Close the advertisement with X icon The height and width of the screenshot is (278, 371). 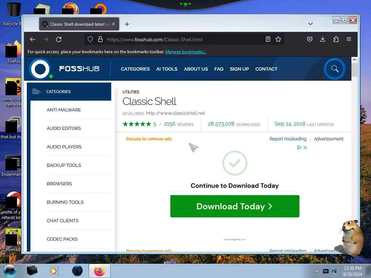(305, 148)
